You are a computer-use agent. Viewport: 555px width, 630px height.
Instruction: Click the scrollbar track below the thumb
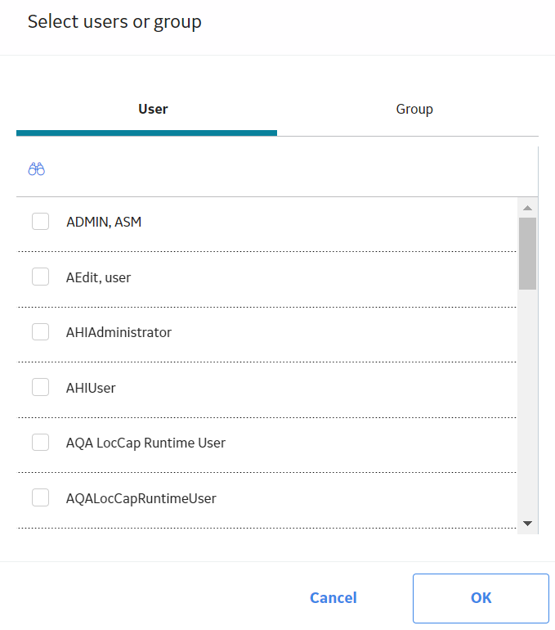[x=528, y=402]
